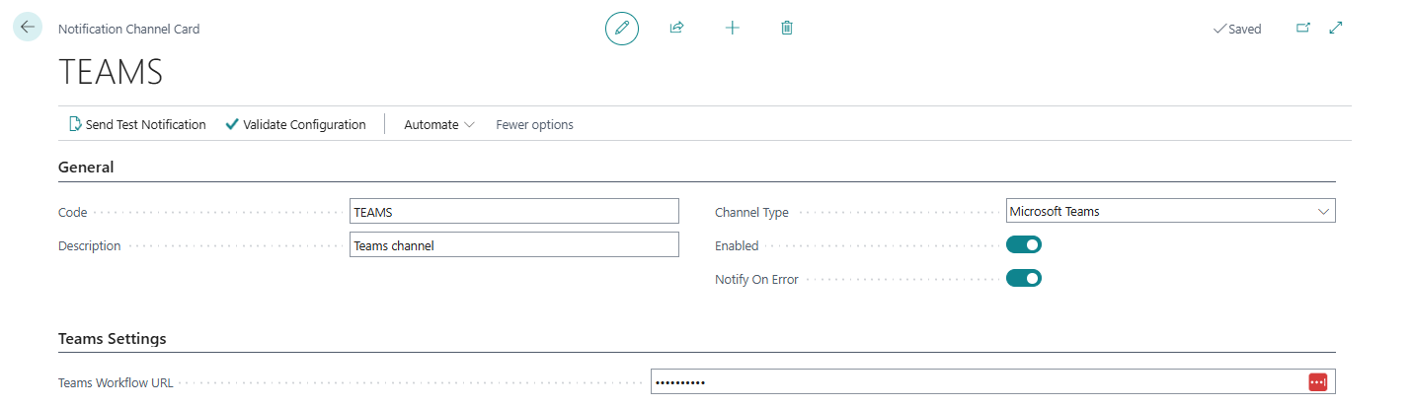Image resolution: width=1411 pixels, height=406 pixels.
Task: Open card in new window icon
Action: [1302, 29]
